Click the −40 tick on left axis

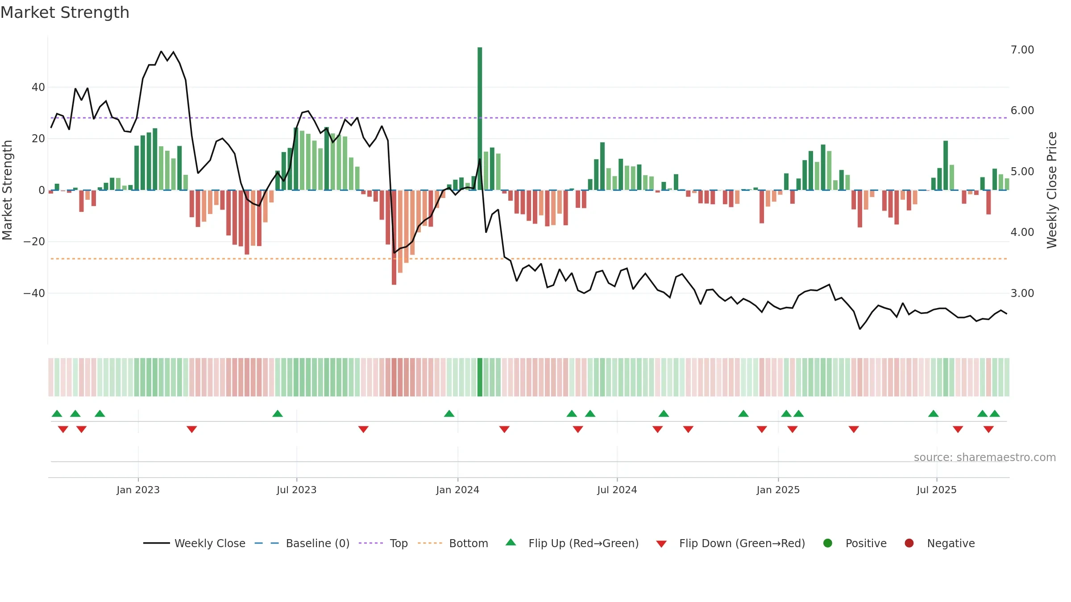[34, 293]
